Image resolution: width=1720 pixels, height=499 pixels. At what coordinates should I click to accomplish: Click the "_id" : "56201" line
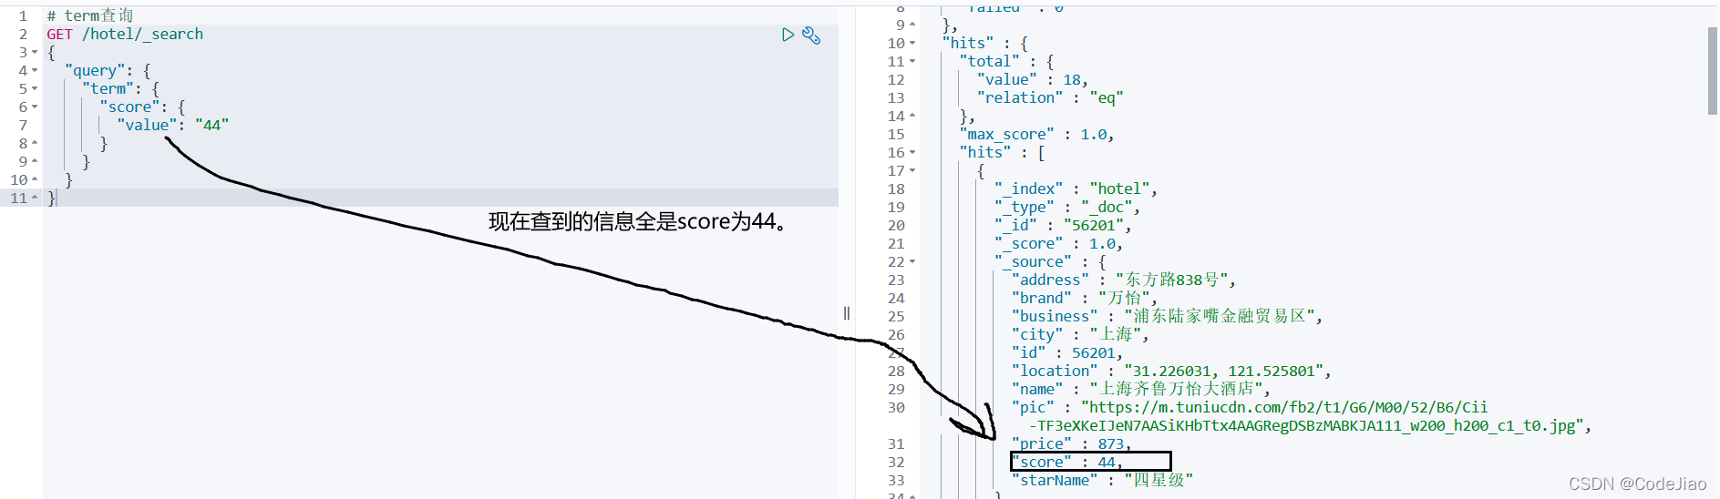point(1063,225)
